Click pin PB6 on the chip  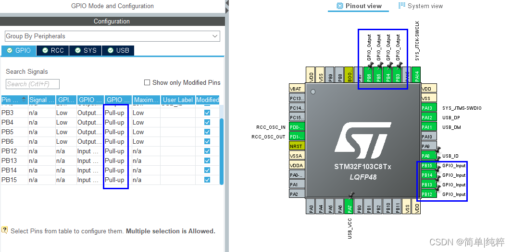tap(368, 74)
